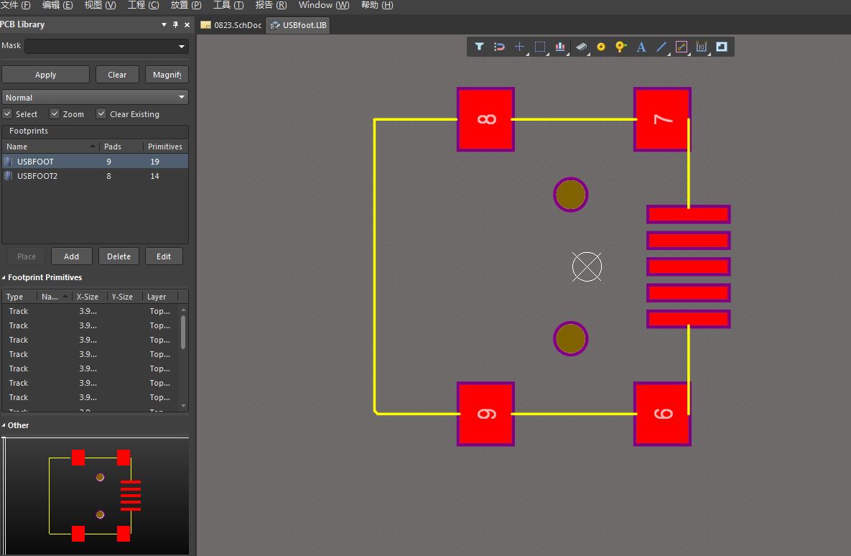Click the interactive routing tool

pyautogui.click(x=682, y=47)
